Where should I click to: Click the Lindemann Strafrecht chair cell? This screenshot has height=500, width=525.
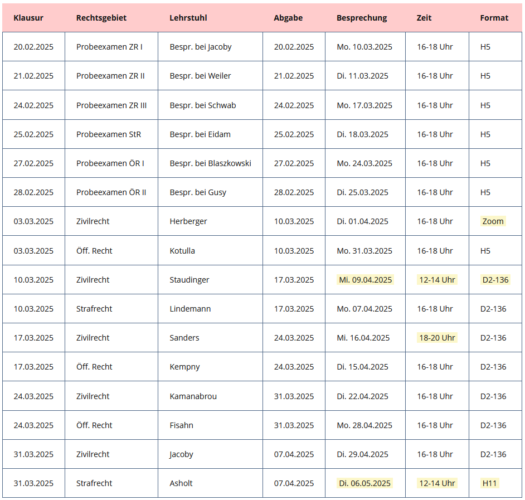click(190, 309)
